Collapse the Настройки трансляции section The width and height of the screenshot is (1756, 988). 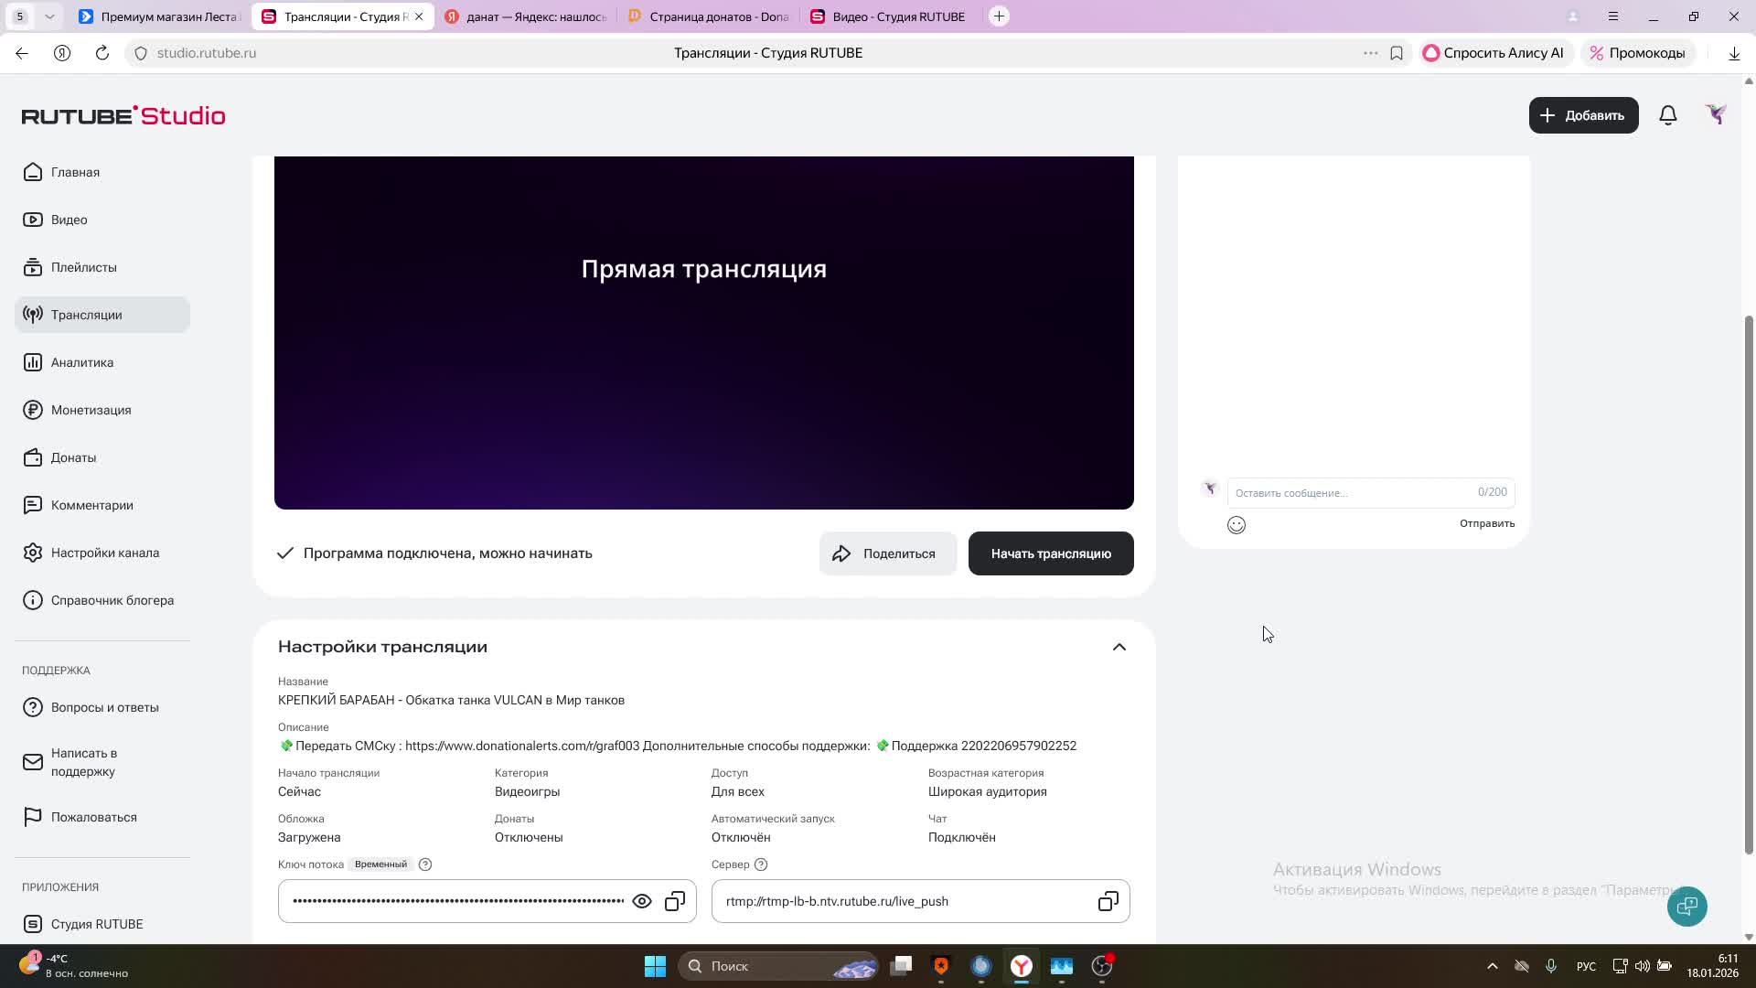1119,647
